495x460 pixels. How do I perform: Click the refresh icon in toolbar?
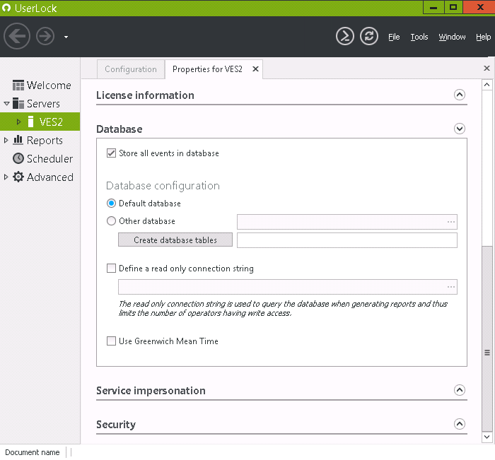click(x=368, y=36)
